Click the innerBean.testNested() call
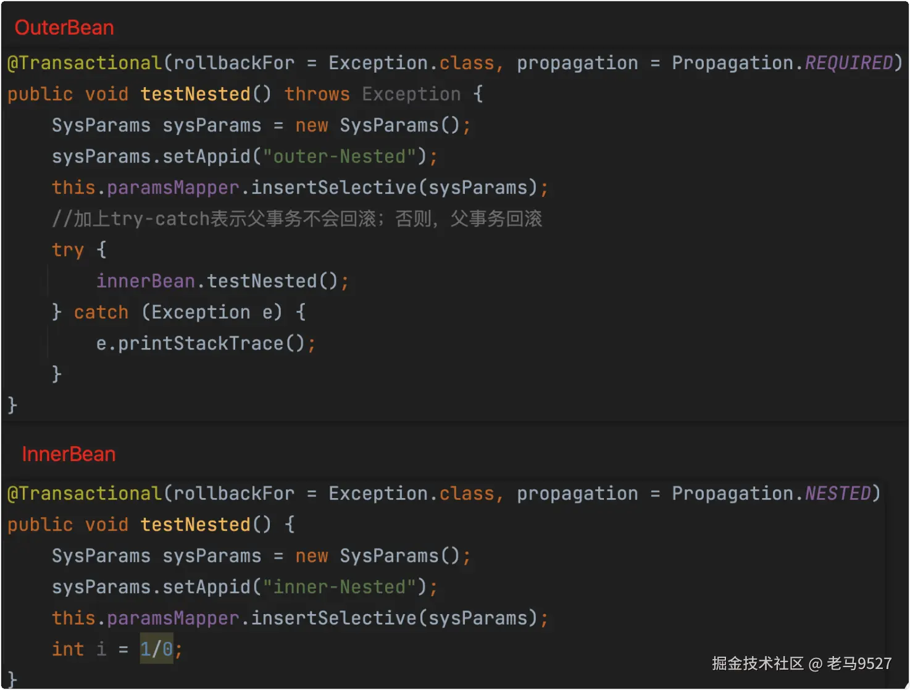 click(x=222, y=281)
